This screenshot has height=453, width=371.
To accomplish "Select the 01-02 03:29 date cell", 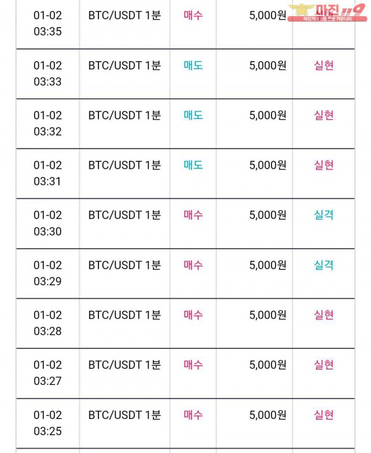I will (x=48, y=273).
